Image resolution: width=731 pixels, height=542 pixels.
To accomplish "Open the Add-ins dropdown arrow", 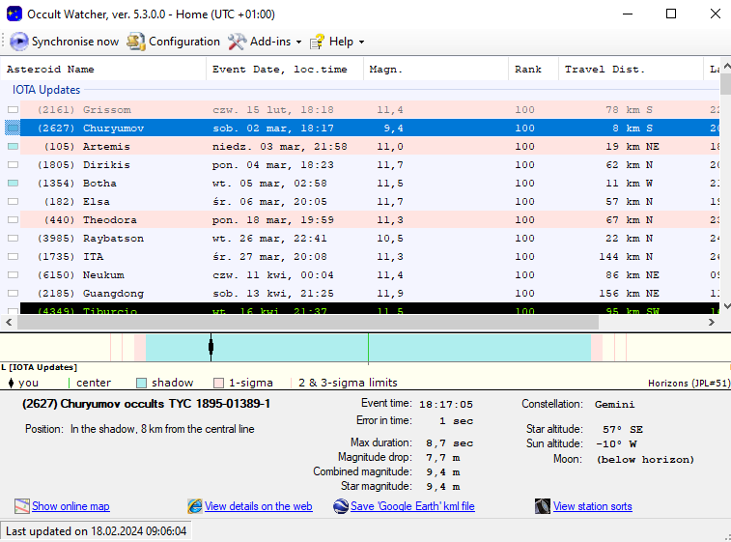I will pos(298,42).
